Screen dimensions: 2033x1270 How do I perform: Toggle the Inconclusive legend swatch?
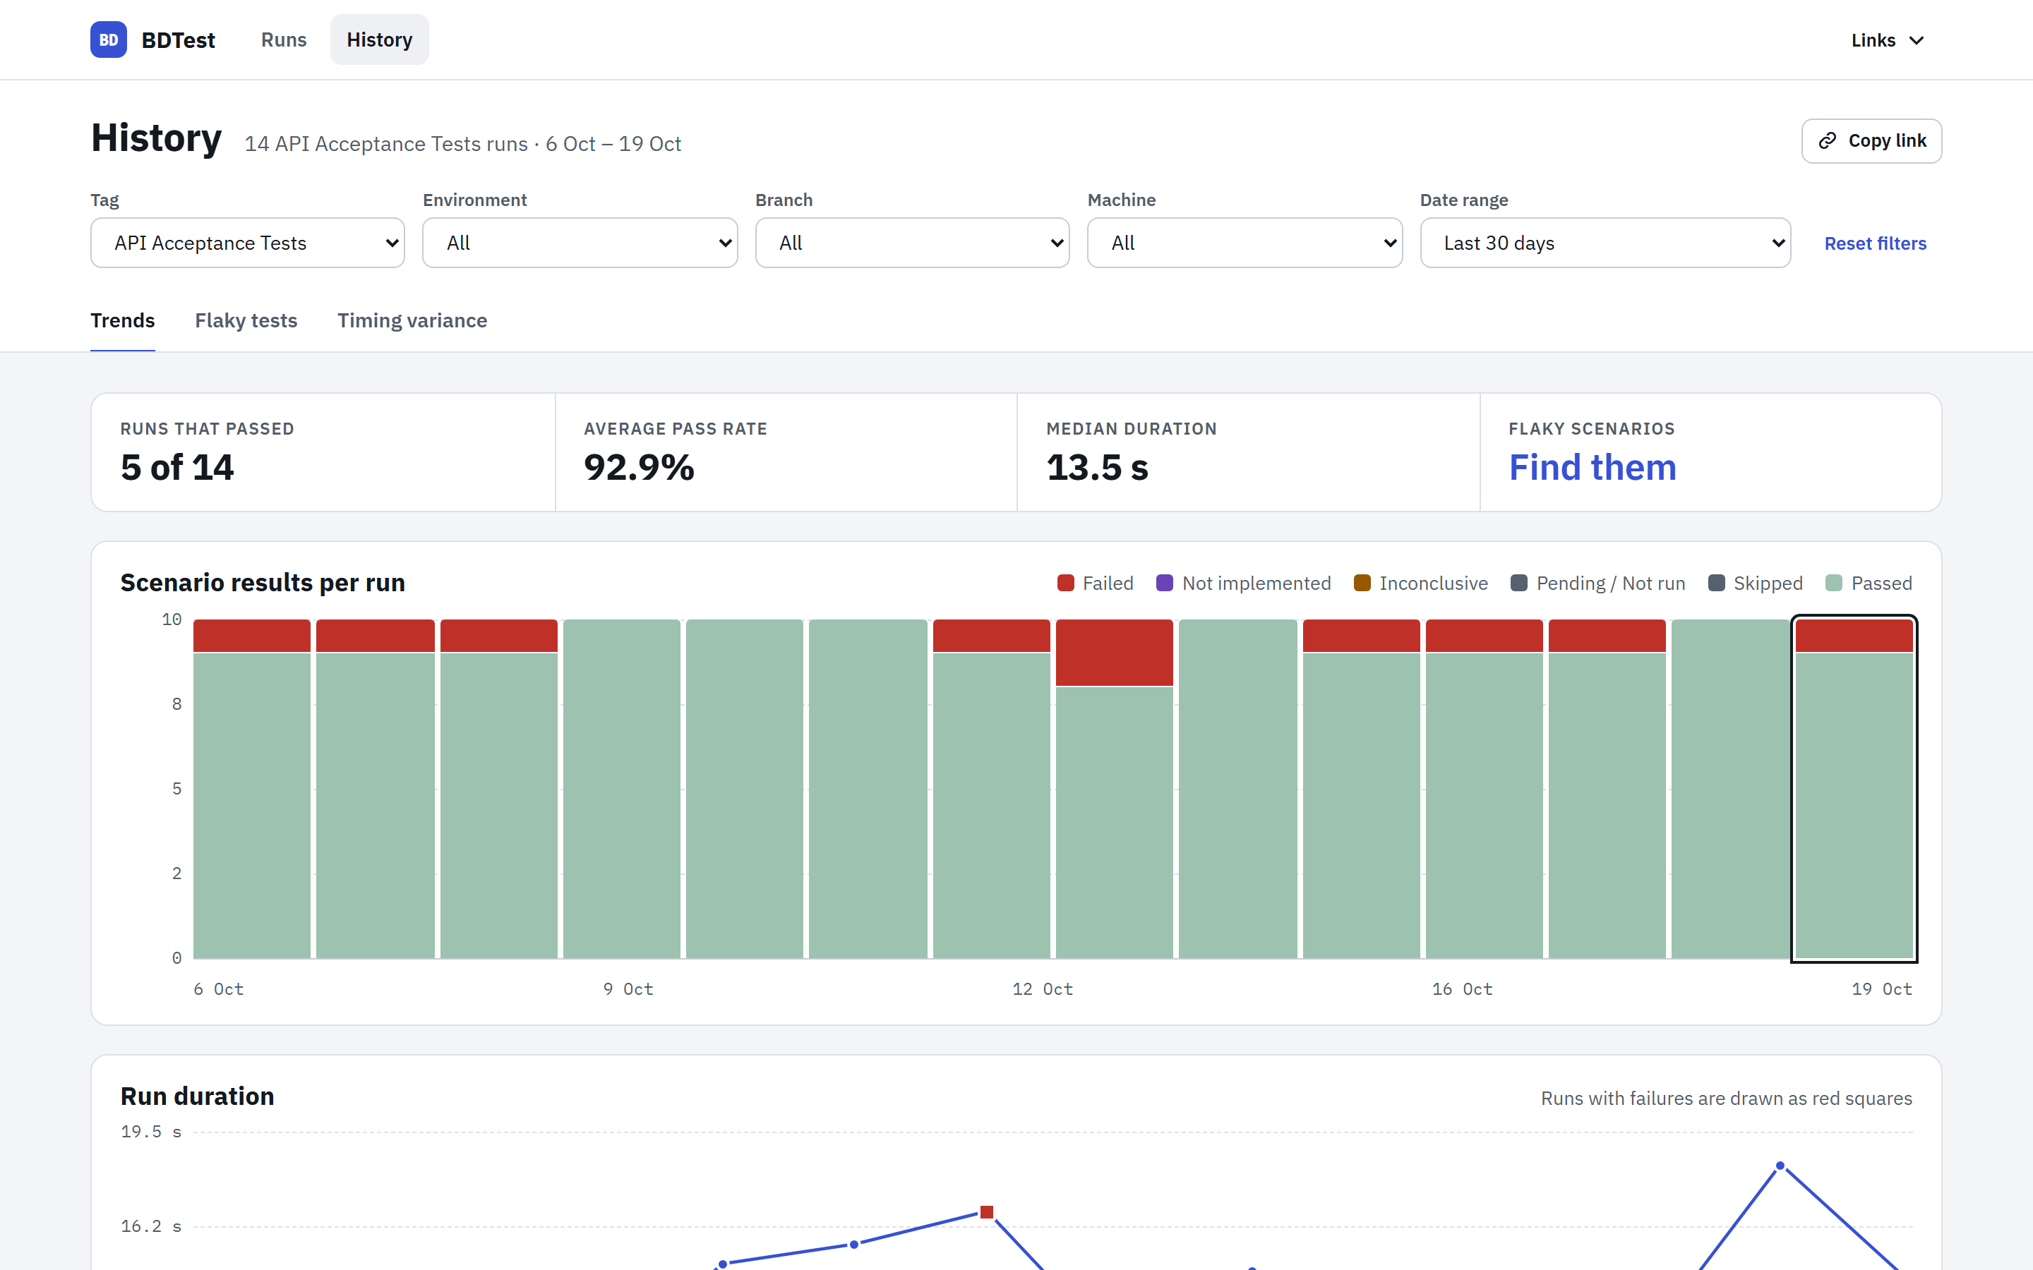pos(1362,583)
